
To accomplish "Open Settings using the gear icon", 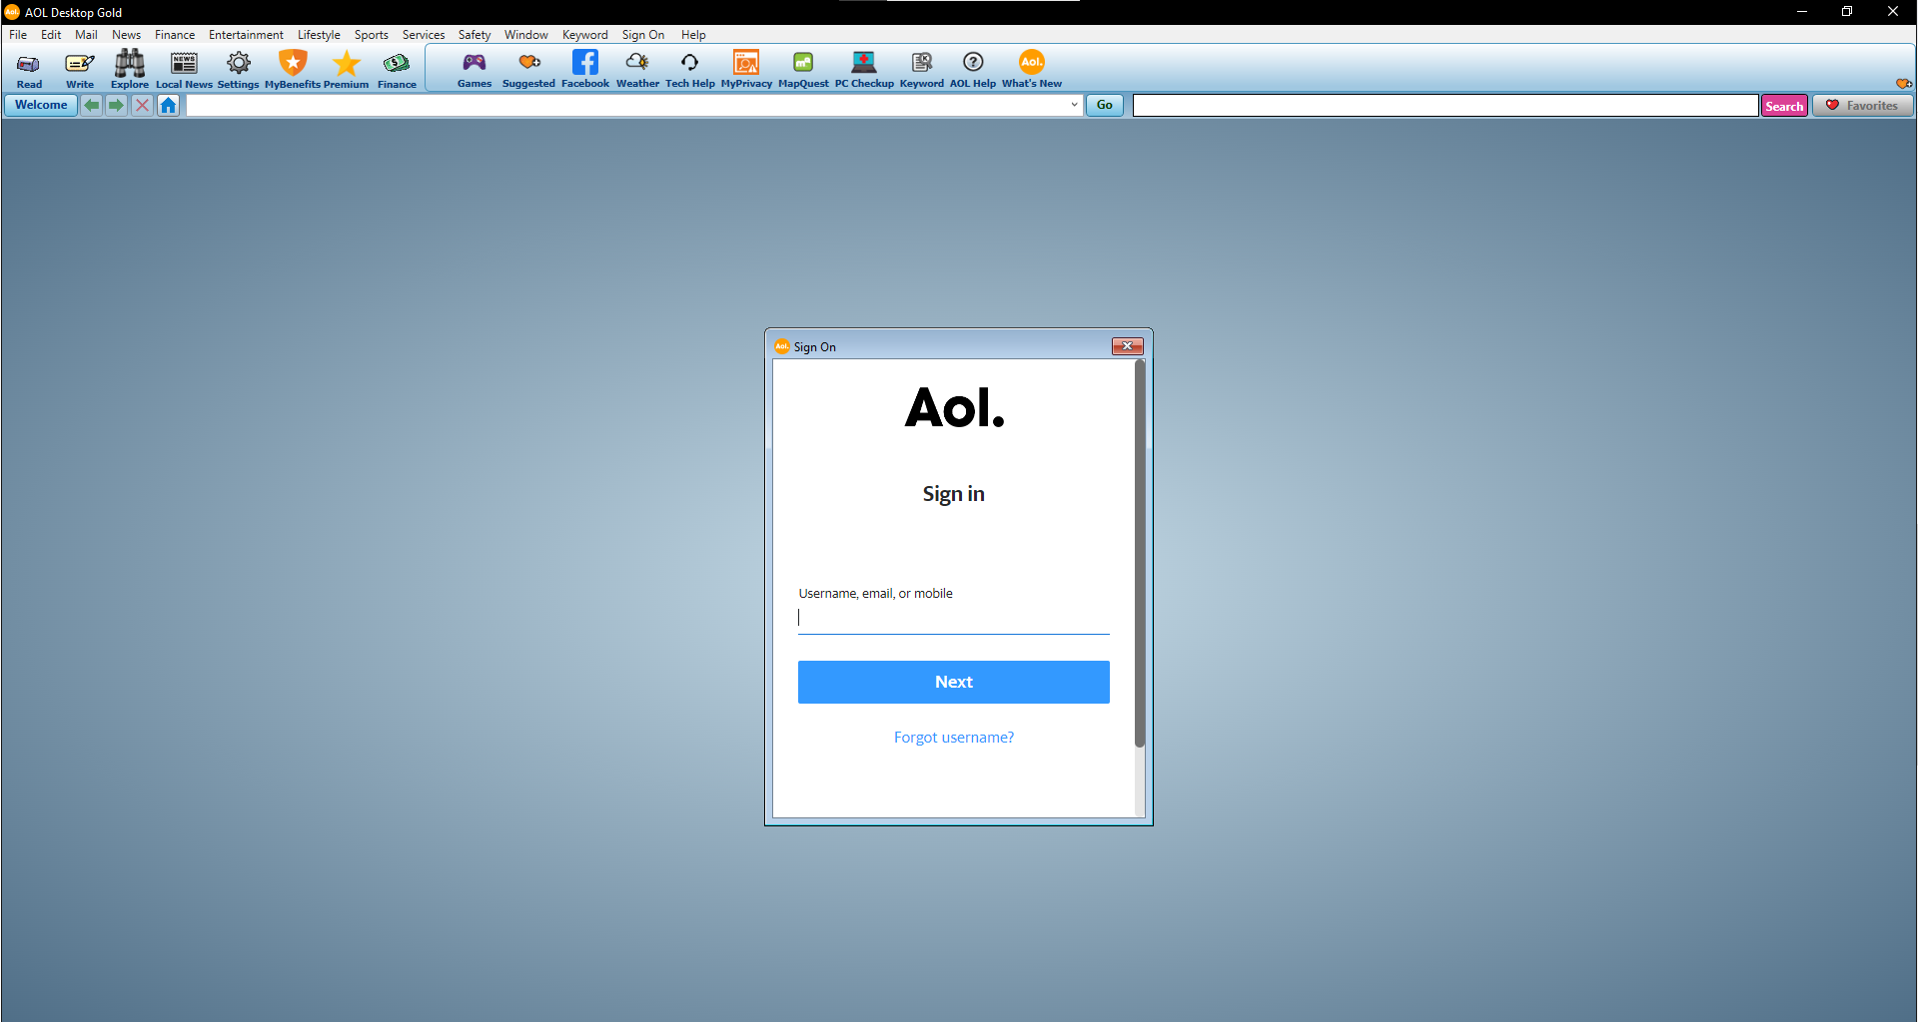I will [238, 68].
